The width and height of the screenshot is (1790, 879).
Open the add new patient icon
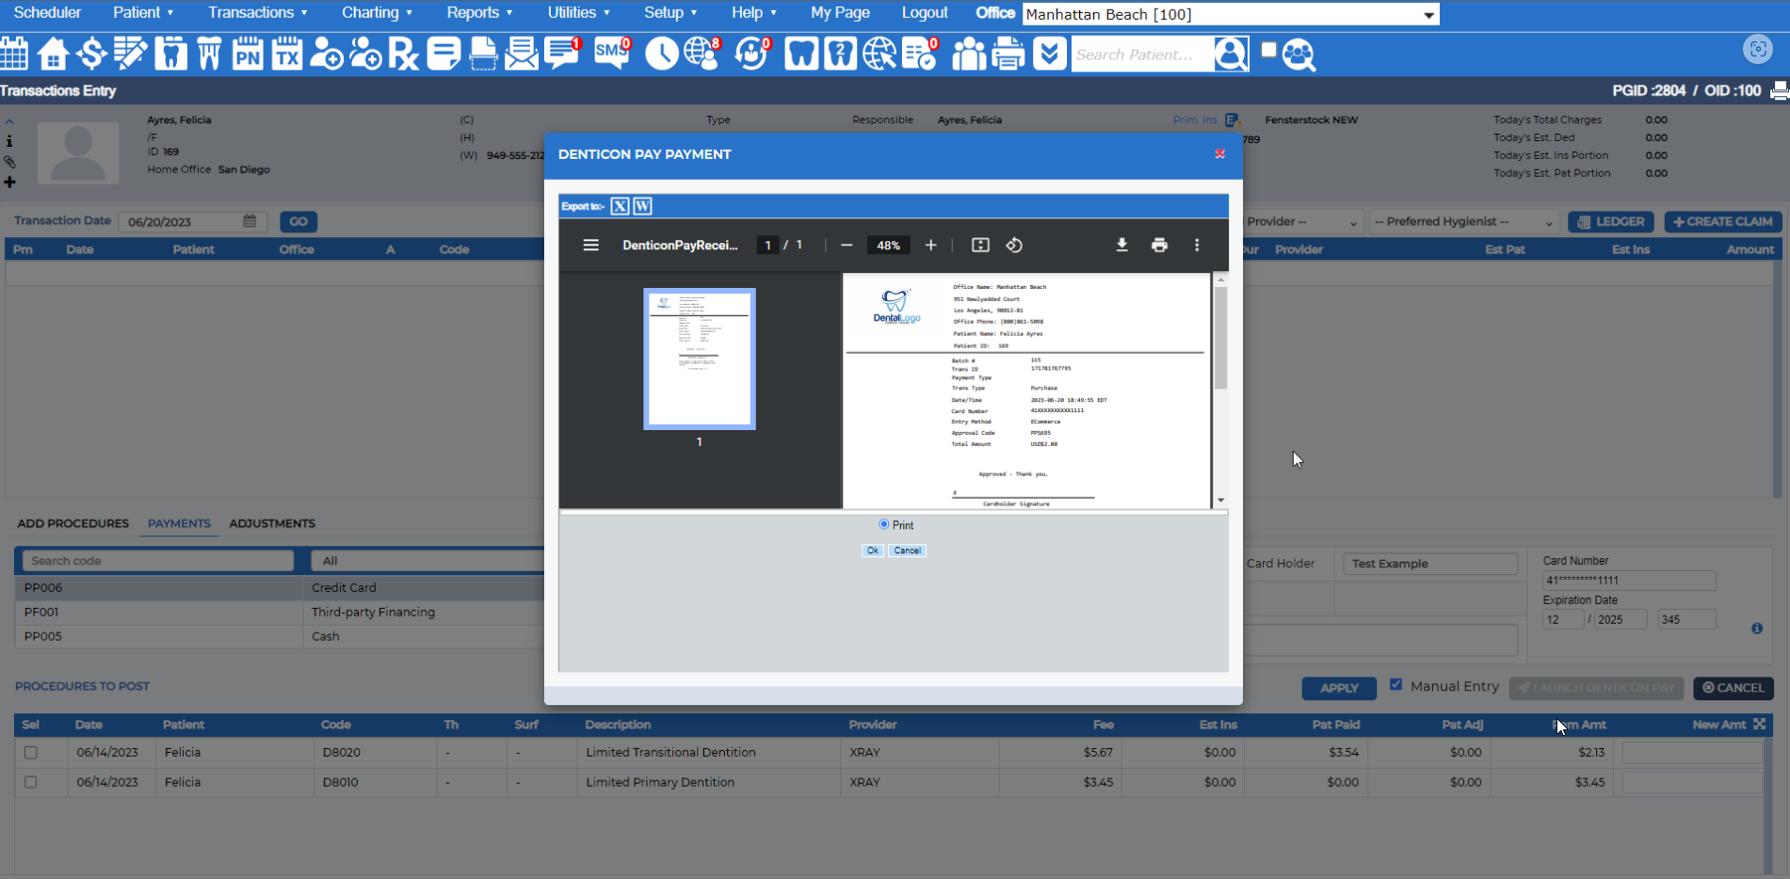(327, 54)
